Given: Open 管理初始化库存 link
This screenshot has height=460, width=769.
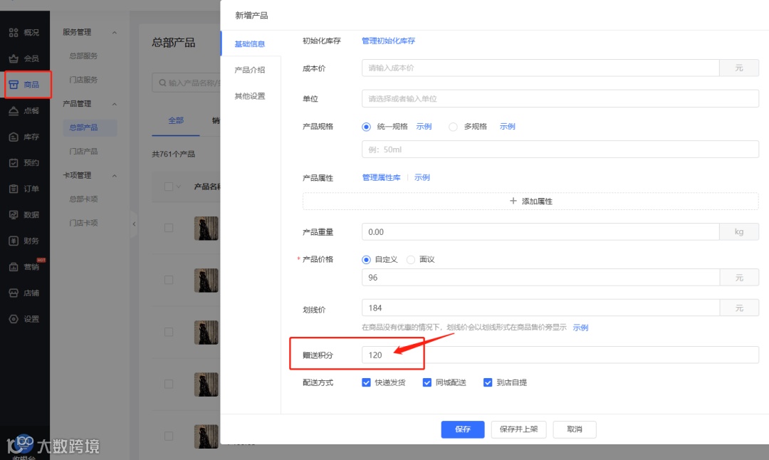Looking at the screenshot, I should click(x=388, y=41).
